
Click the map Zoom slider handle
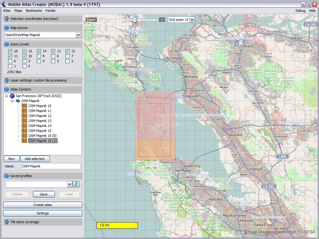point(136,19)
